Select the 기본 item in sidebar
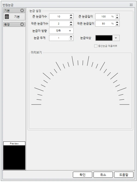The image size is (138, 182). tap(14, 17)
